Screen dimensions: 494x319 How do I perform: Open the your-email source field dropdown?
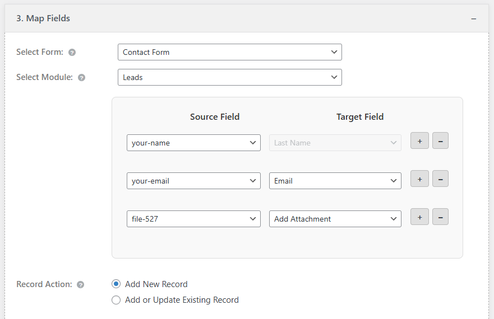193,181
